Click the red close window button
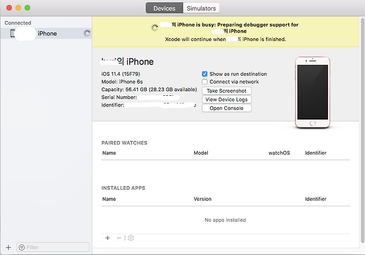The image size is (365, 255). coord(9,8)
